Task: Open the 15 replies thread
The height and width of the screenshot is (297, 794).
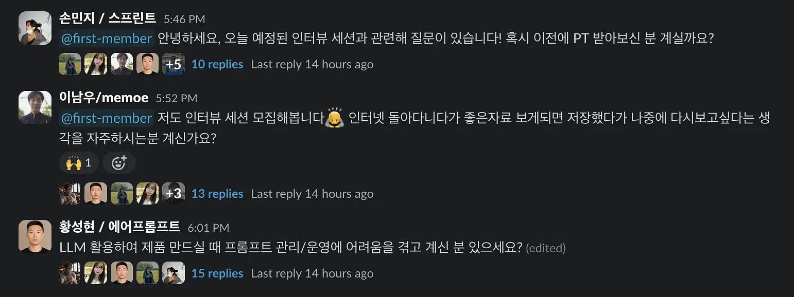Action: (217, 273)
